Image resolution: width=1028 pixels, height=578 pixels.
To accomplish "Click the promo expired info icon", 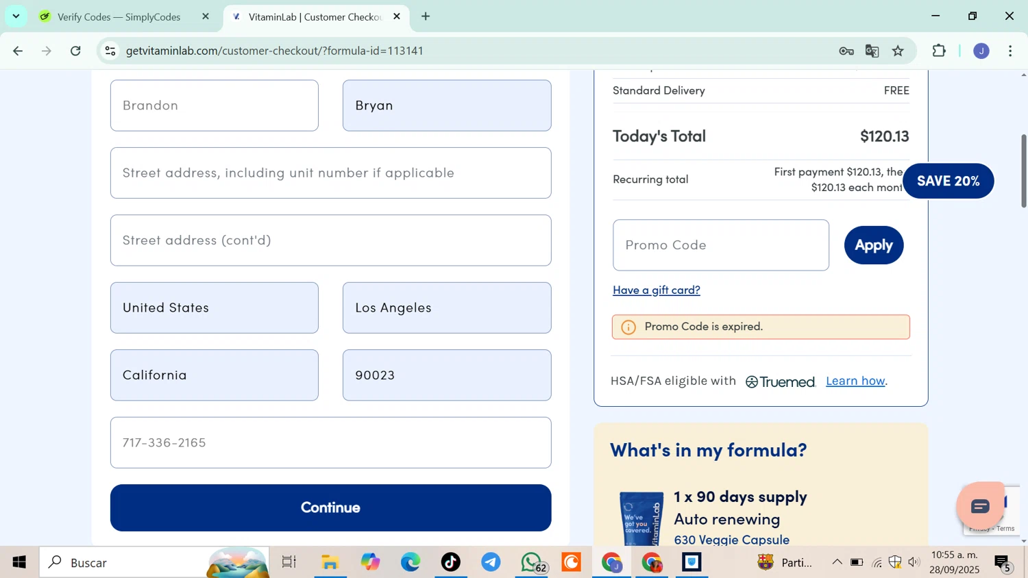I will coord(628,327).
